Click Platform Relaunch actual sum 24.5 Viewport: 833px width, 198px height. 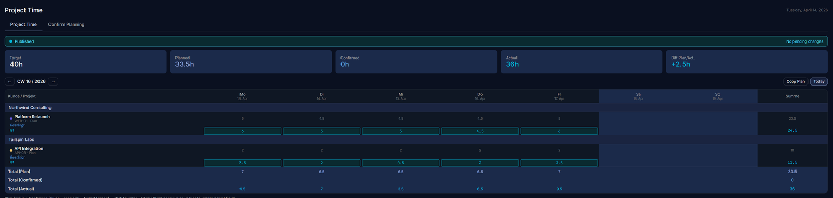[792, 131]
